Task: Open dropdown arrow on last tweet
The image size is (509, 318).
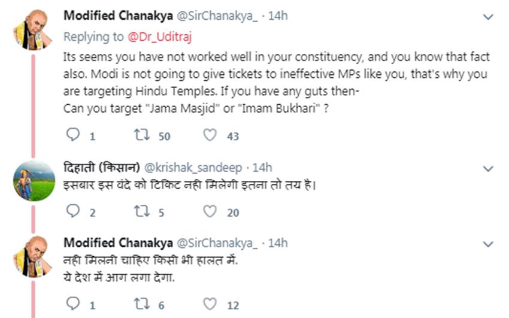Action: pos(488,244)
